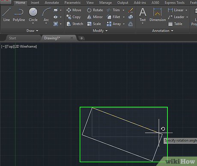
Task: Click the Explode icon in Modify panel
Action: (131, 17)
